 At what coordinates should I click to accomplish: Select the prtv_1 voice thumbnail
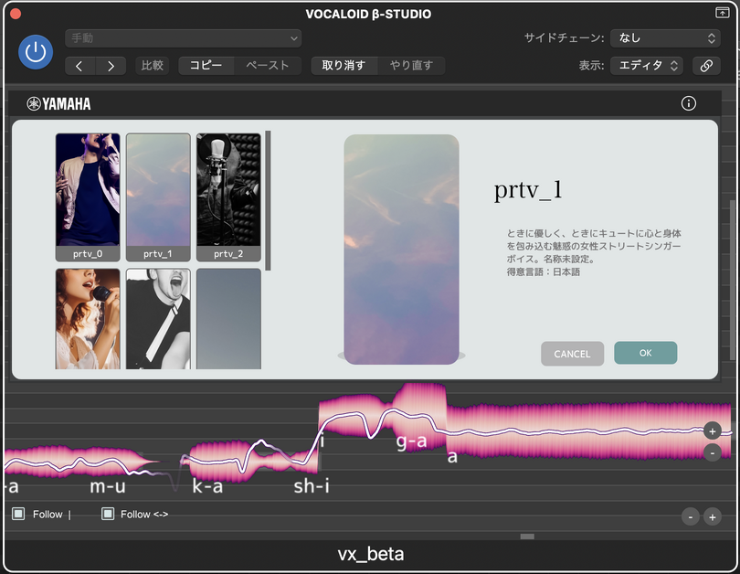pos(158,197)
